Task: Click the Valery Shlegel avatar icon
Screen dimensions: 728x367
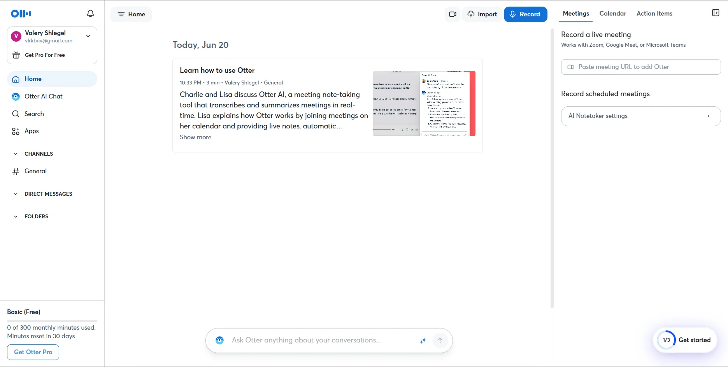Action: coord(16,36)
